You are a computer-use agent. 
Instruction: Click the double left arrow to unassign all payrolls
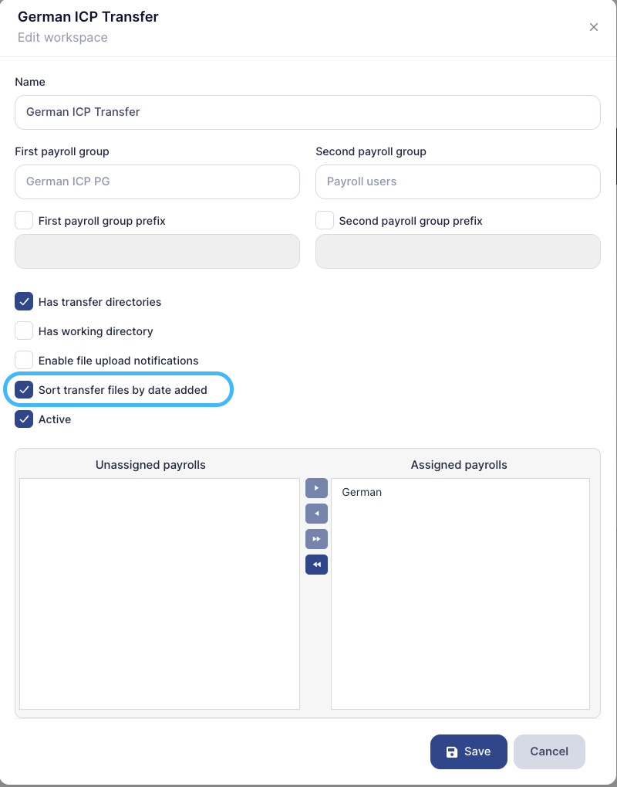click(316, 565)
